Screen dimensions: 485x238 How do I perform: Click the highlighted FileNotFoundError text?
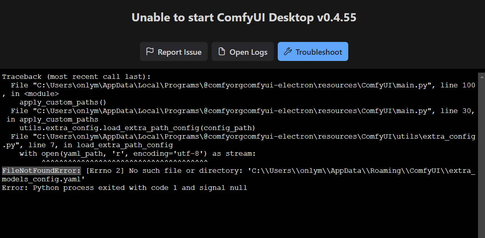tap(41, 171)
